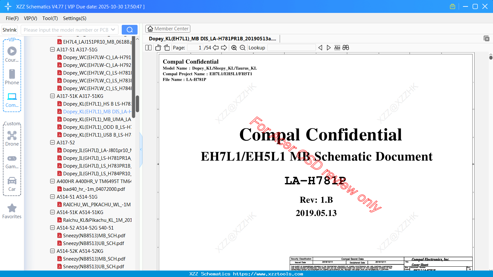This screenshot has width=493, height=277.
Task: Open Favorites star
Action: [x=12, y=211]
